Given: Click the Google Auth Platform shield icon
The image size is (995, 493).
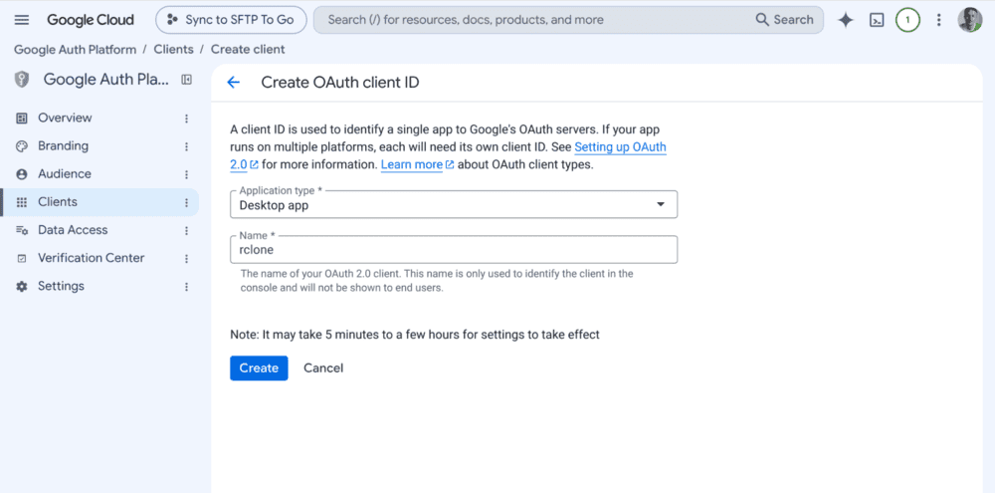Looking at the screenshot, I should [22, 80].
